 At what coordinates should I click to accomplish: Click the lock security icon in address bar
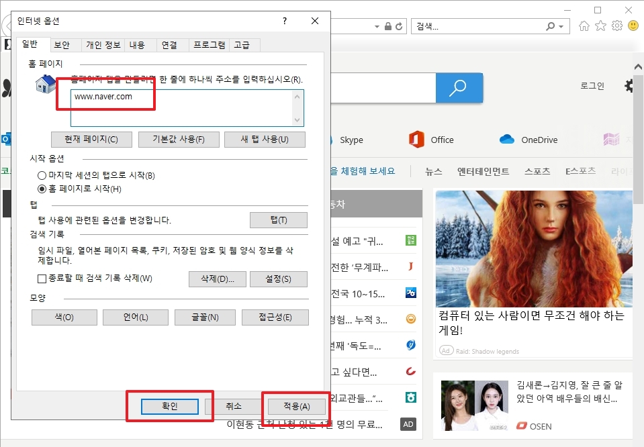[387, 26]
